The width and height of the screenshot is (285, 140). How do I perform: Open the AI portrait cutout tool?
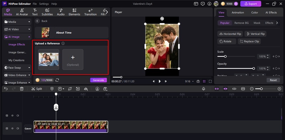[x=97, y=89]
